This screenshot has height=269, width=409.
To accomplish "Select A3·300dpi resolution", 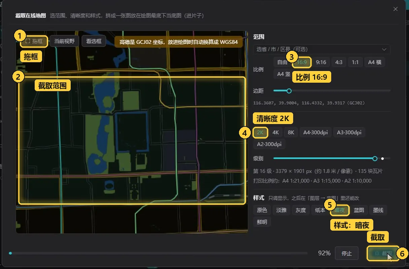I will click(349, 132).
